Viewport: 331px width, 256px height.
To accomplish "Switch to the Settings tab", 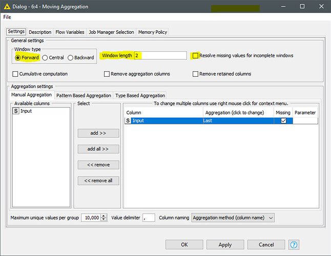I will coord(16,32).
